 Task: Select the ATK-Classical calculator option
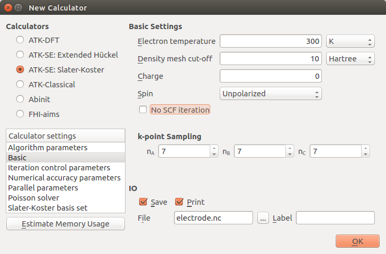tap(20, 84)
